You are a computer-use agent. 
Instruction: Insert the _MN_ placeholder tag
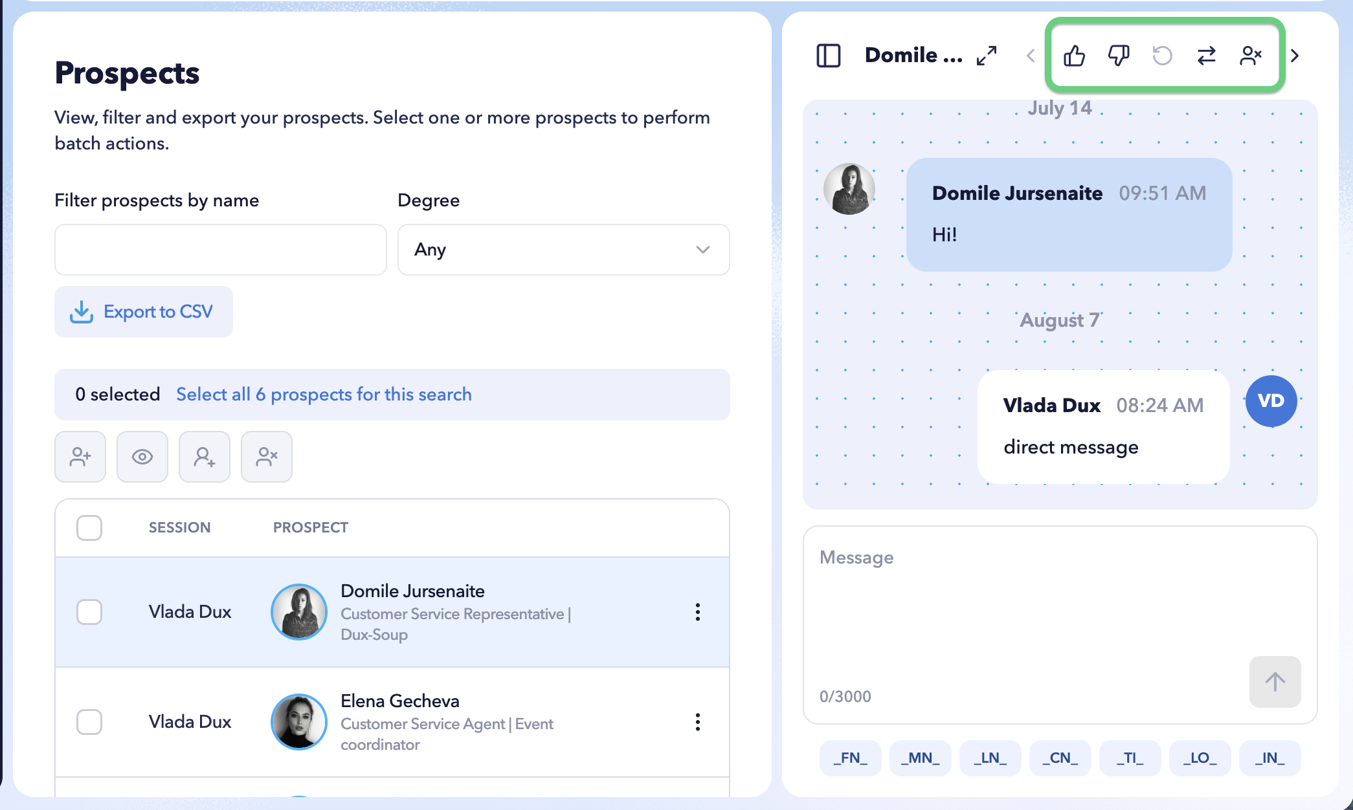point(921,758)
